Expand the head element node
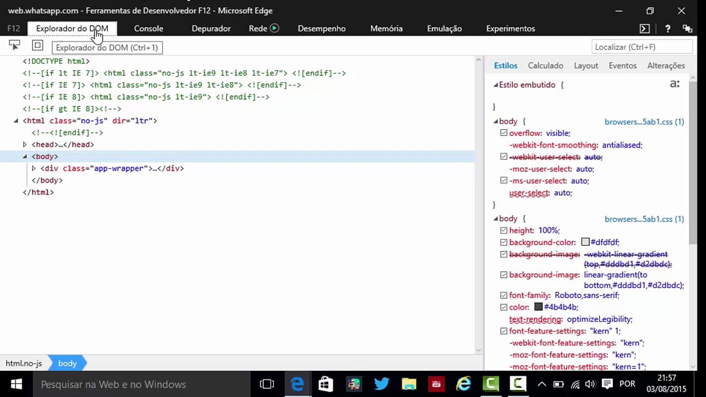 pyautogui.click(x=24, y=144)
